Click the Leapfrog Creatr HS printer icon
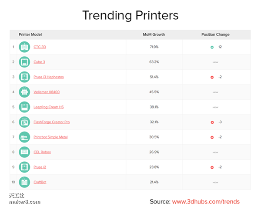The image size is (261, 214). (24, 107)
